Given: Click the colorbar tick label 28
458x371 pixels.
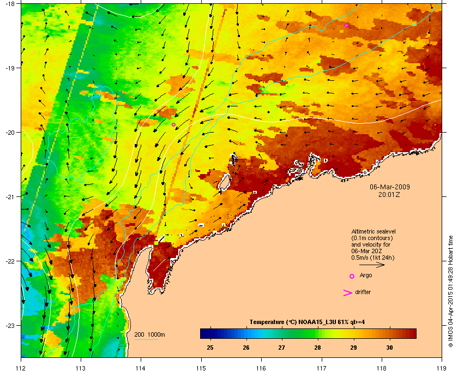Looking at the screenshot, I should pos(317,348).
